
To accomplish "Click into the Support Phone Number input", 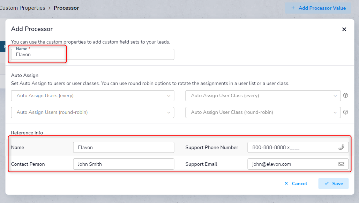I will 298,147.
